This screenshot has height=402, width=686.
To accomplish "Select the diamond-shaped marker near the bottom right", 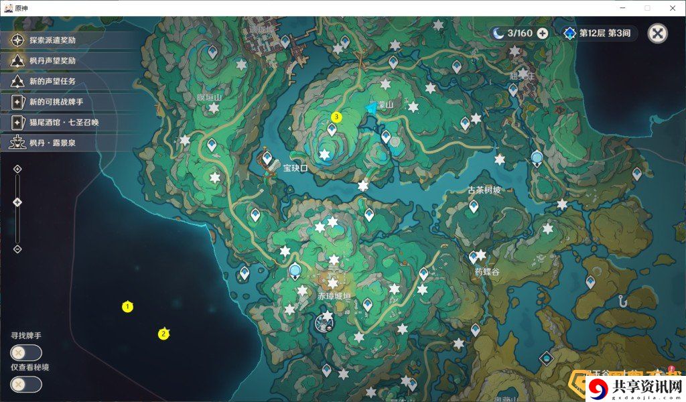I will [x=547, y=359].
